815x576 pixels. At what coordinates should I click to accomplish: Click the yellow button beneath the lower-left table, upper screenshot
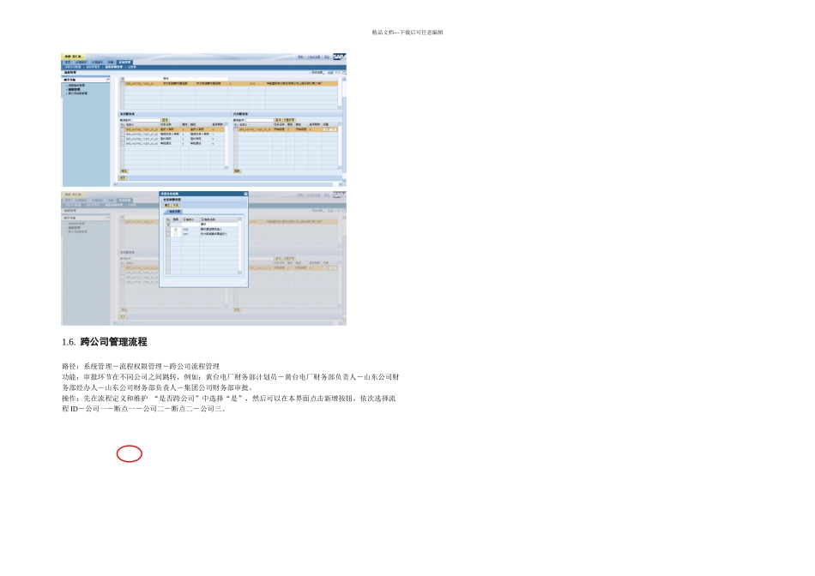tap(124, 171)
